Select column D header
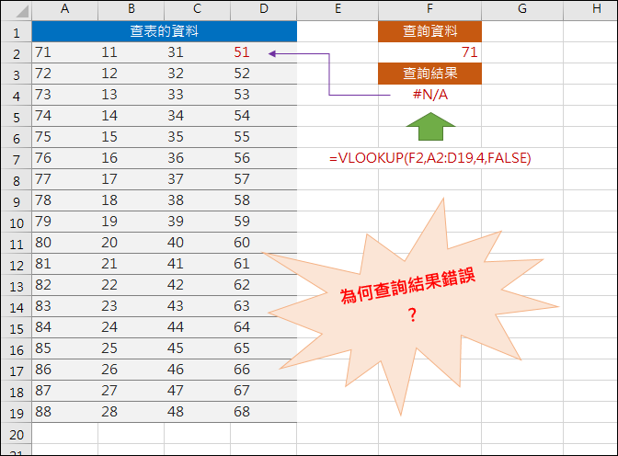 [x=264, y=9]
